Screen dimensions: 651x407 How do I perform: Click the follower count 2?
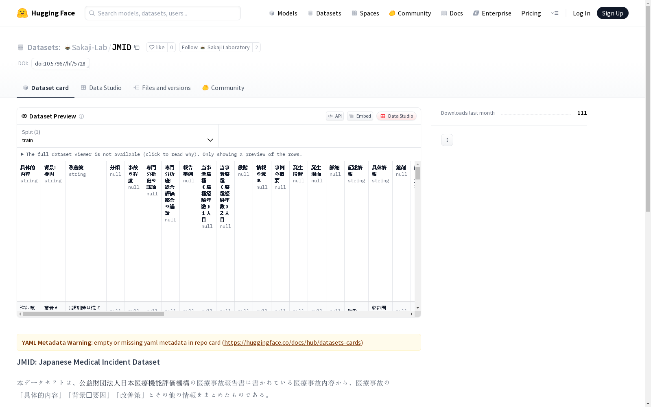pyautogui.click(x=256, y=47)
